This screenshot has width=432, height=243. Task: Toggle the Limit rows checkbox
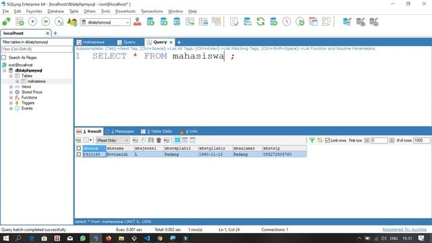tap(327, 140)
